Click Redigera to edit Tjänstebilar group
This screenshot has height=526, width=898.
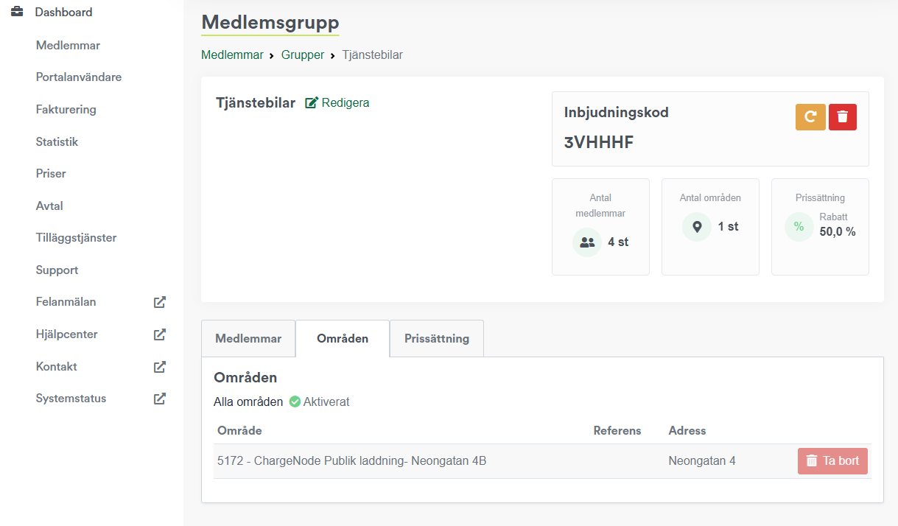337,103
